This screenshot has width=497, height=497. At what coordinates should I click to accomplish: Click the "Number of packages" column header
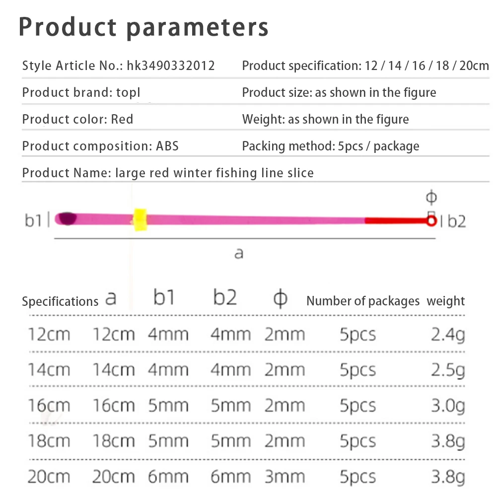click(363, 301)
